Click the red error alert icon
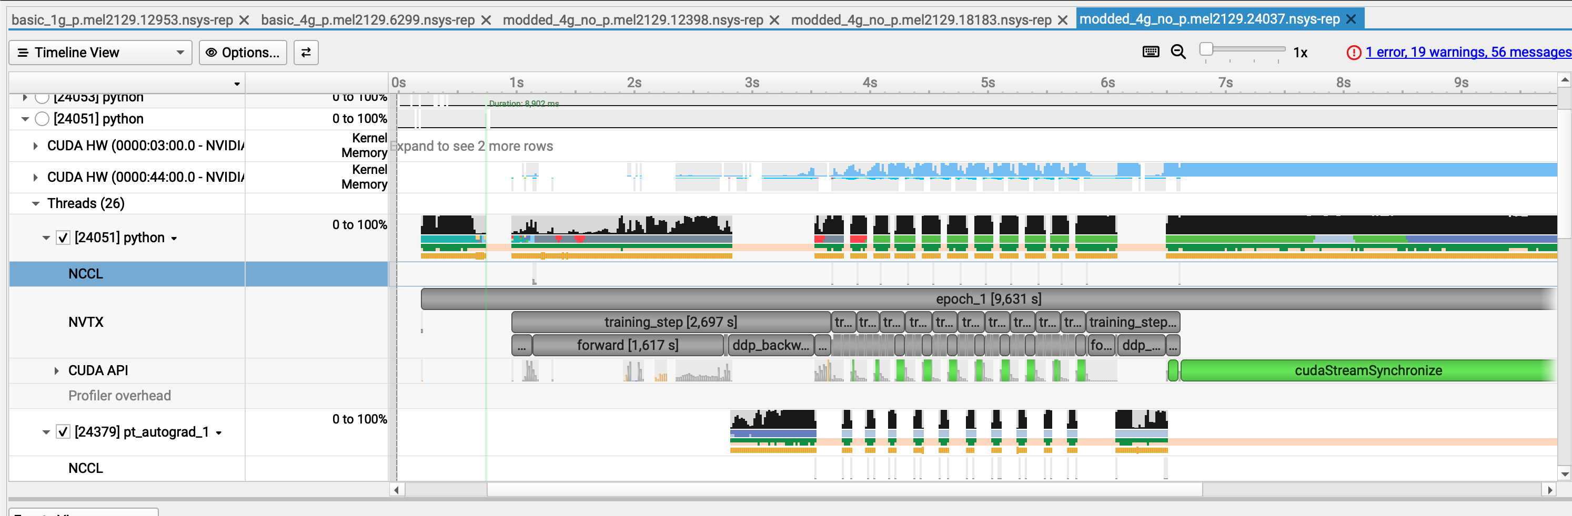The width and height of the screenshot is (1572, 516). coord(1354,53)
